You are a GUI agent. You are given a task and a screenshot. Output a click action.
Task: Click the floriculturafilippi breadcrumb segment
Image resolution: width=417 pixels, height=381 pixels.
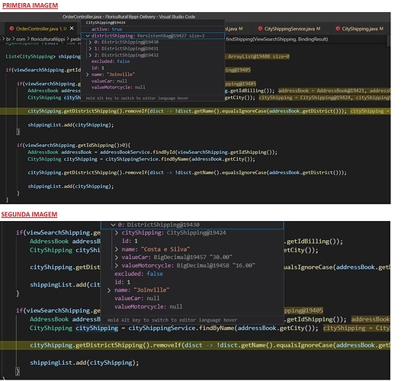(x=48, y=40)
